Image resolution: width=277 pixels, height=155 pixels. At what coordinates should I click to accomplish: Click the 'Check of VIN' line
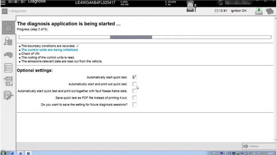(30, 54)
